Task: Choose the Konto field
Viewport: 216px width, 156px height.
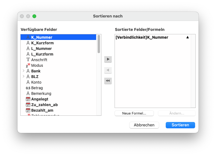Action: point(36,82)
